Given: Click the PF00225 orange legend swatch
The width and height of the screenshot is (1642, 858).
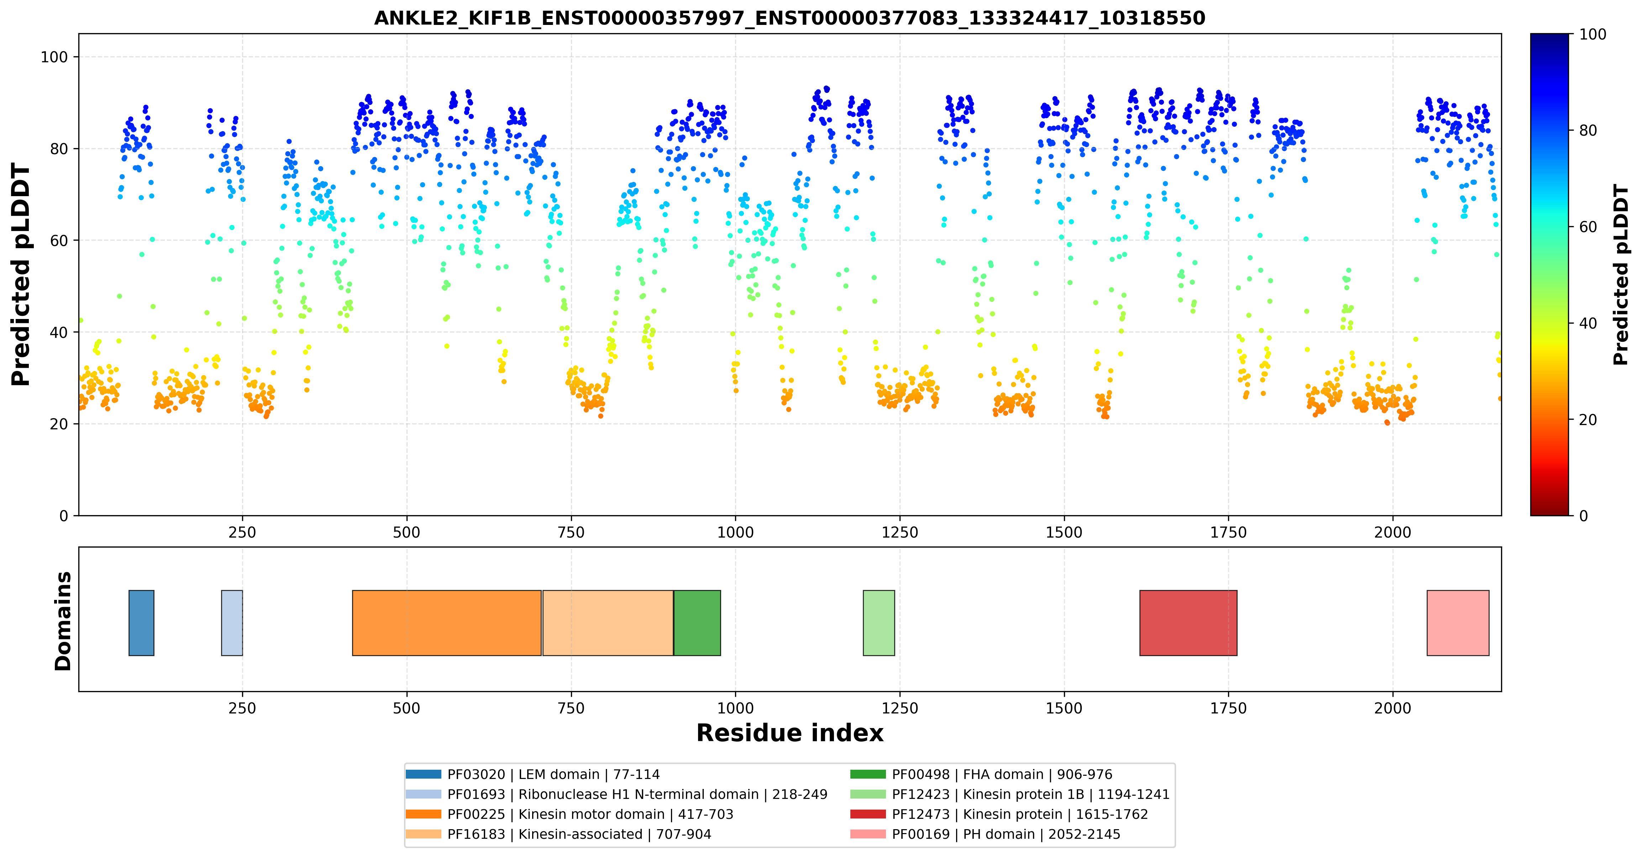Looking at the screenshot, I should (423, 814).
